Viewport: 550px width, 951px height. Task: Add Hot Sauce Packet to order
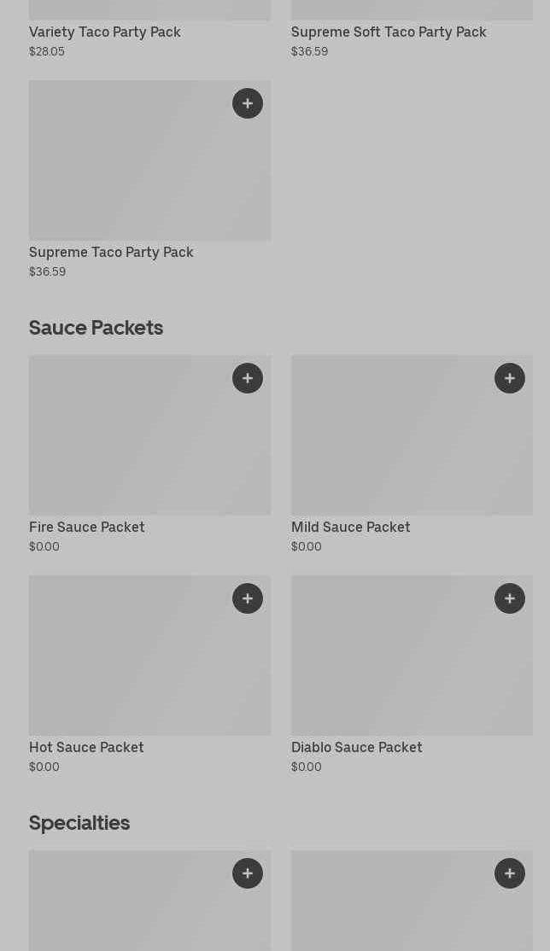248,598
